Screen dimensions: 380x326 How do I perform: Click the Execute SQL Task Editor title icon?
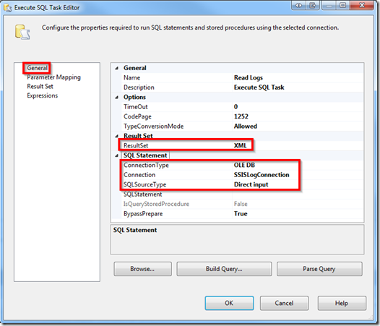7,8
